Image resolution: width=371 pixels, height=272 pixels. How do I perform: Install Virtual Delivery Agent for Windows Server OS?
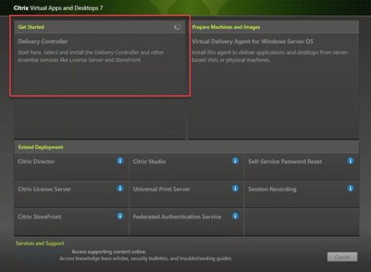tap(252, 42)
